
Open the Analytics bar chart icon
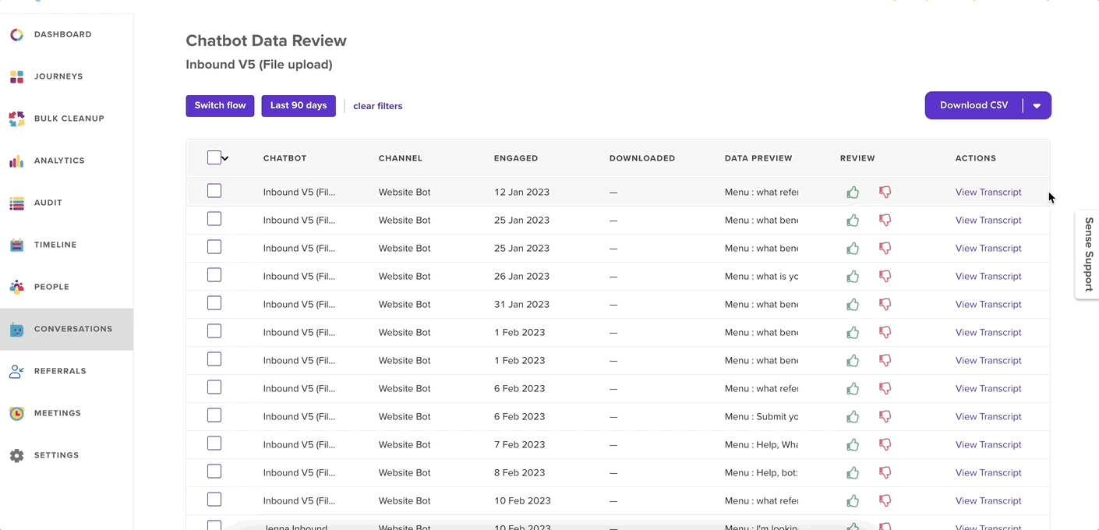pyautogui.click(x=16, y=161)
